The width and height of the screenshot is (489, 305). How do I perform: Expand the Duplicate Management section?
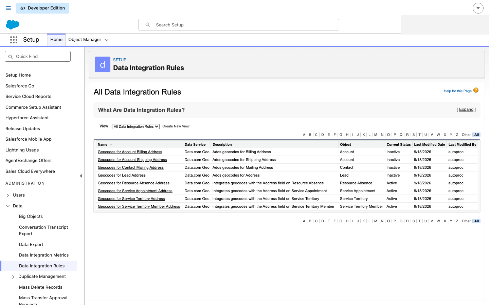13,277
